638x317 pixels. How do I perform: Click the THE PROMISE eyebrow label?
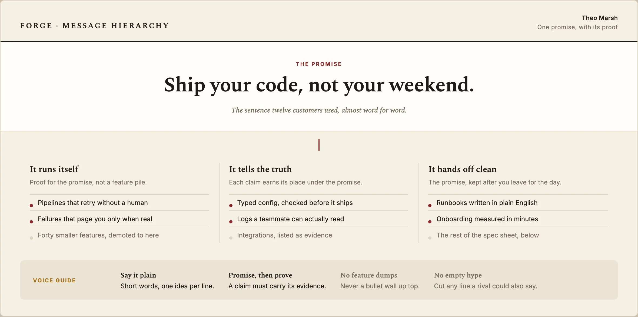pyautogui.click(x=319, y=64)
